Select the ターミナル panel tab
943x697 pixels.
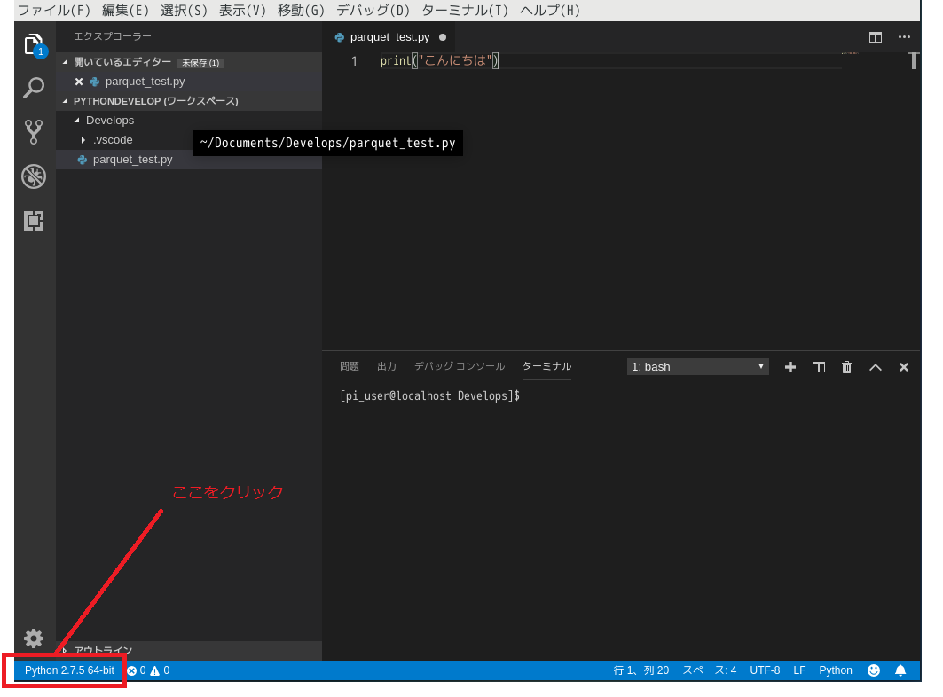click(x=546, y=366)
